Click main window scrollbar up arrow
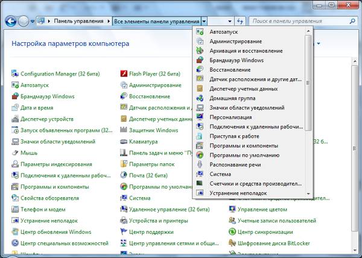 point(355,61)
